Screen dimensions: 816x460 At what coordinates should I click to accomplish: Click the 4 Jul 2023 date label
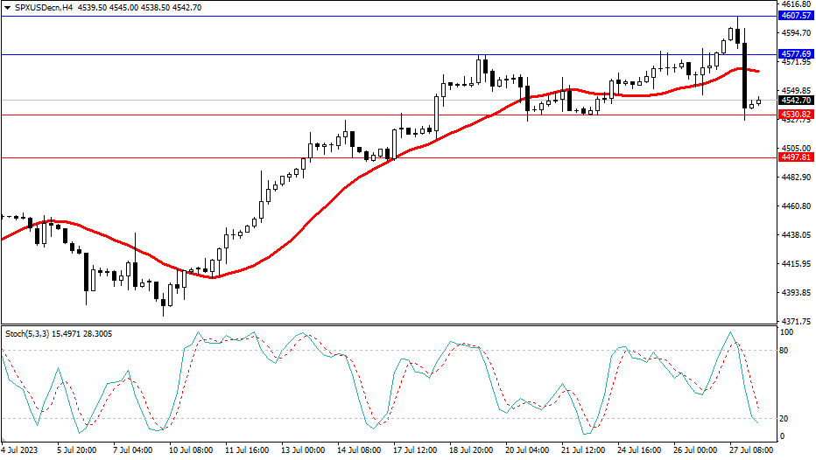coord(21,450)
